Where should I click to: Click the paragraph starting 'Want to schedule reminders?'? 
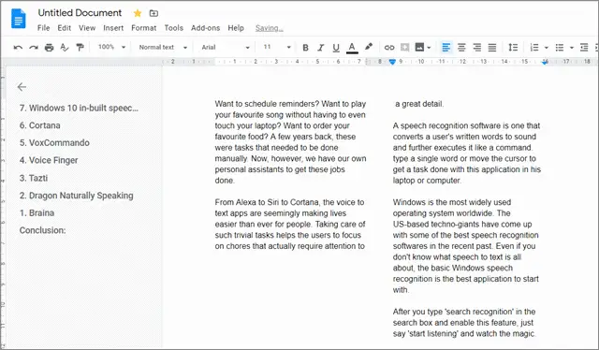coord(290,141)
